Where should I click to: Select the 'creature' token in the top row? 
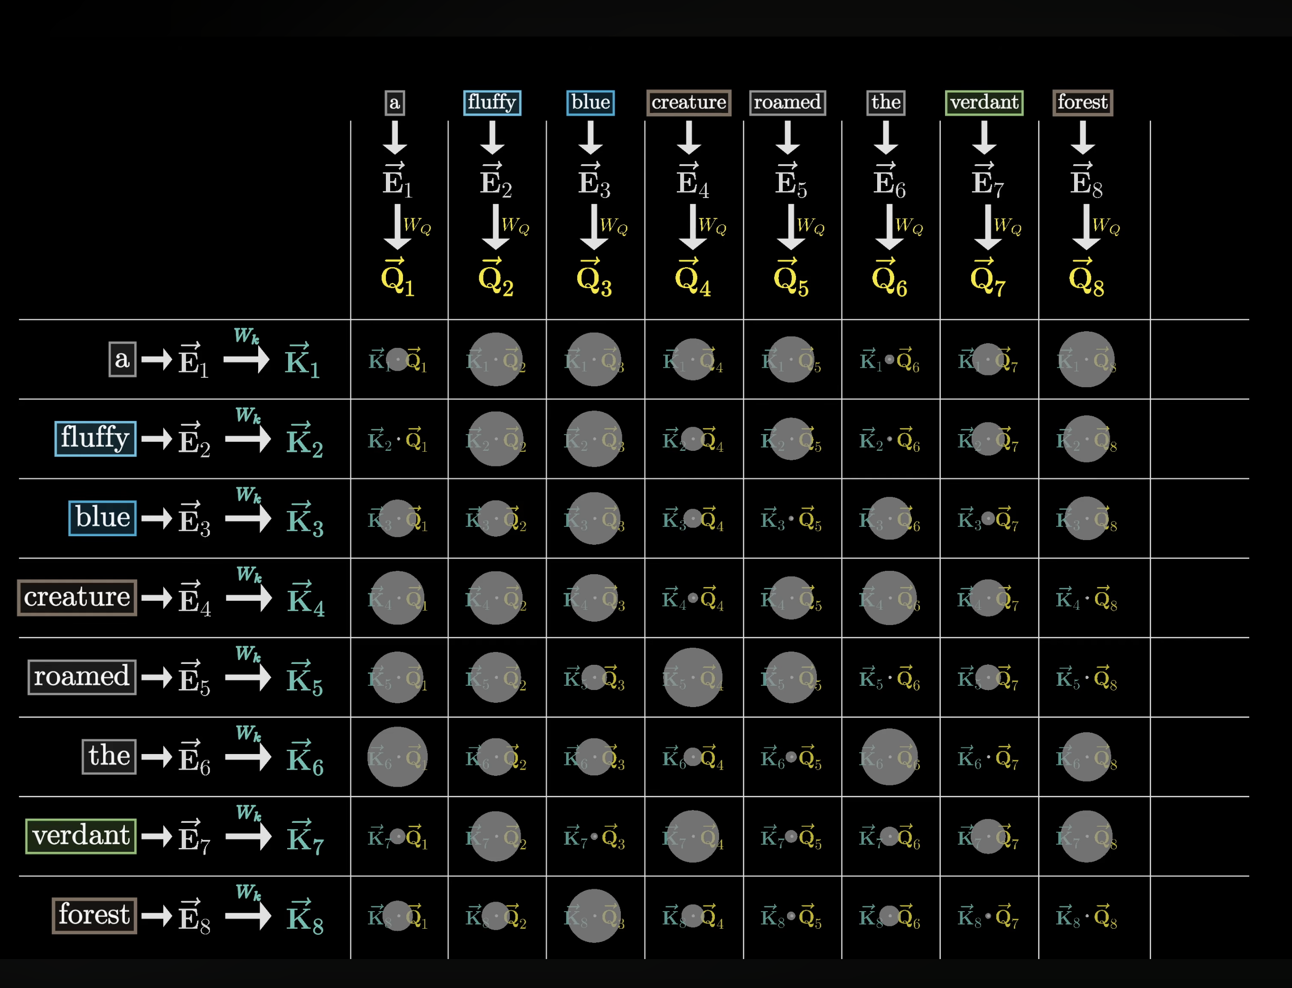click(x=689, y=103)
